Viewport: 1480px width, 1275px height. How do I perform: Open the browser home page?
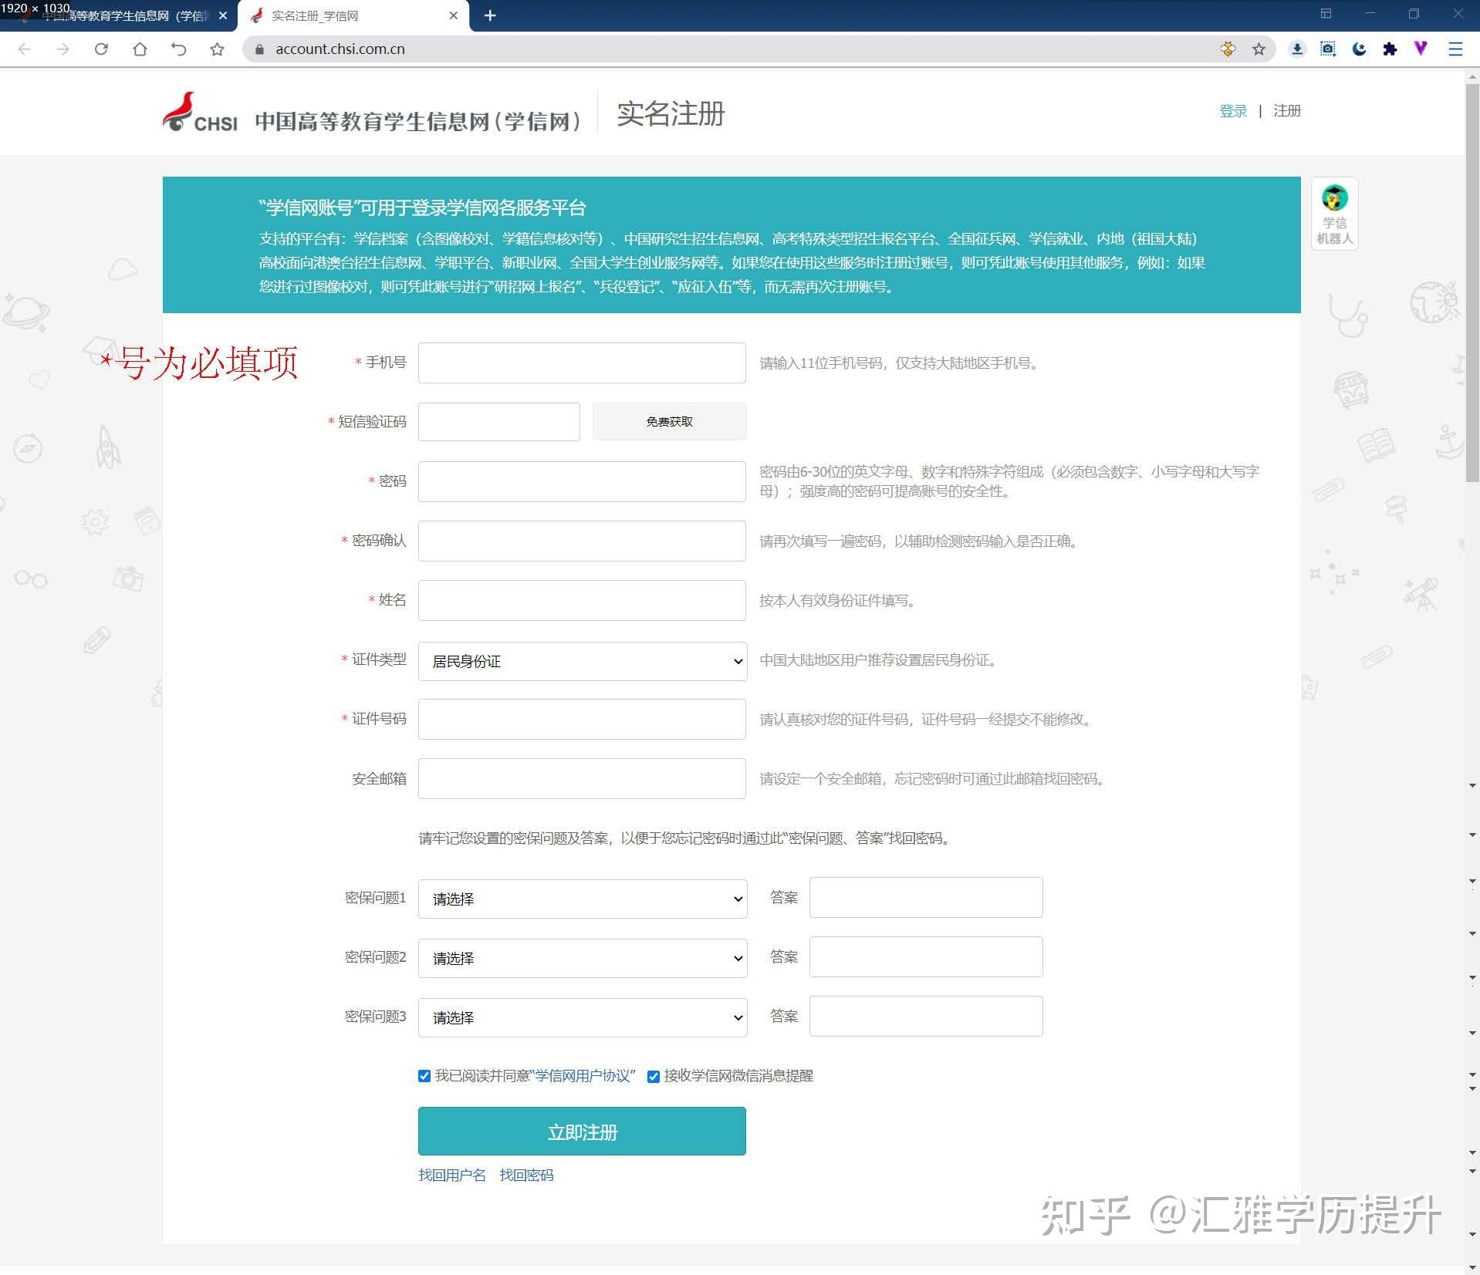pyautogui.click(x=140, y=49)
